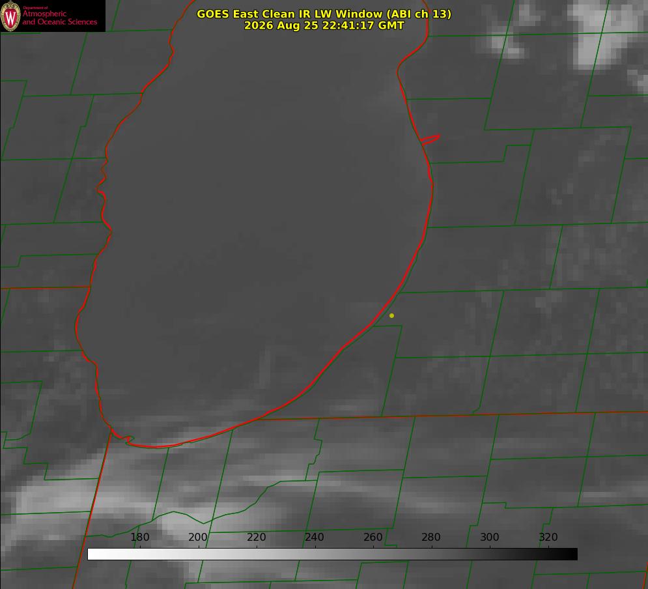This screenshot has height=589, width=648.
Task: Click the grayscale temperature colorbar
Action: coord(332,554)
